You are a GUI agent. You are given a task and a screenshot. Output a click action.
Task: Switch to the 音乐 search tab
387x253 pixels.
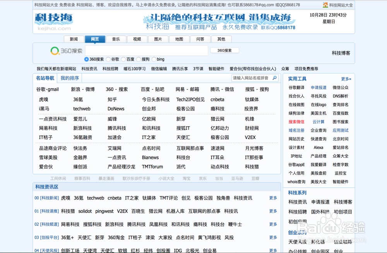tap(116, 39)
